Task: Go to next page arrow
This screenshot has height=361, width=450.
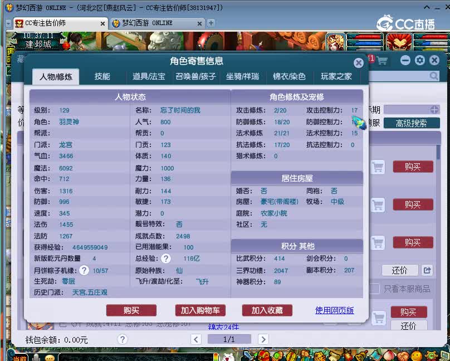Action: pyautogui.click(x=263, y=339)
